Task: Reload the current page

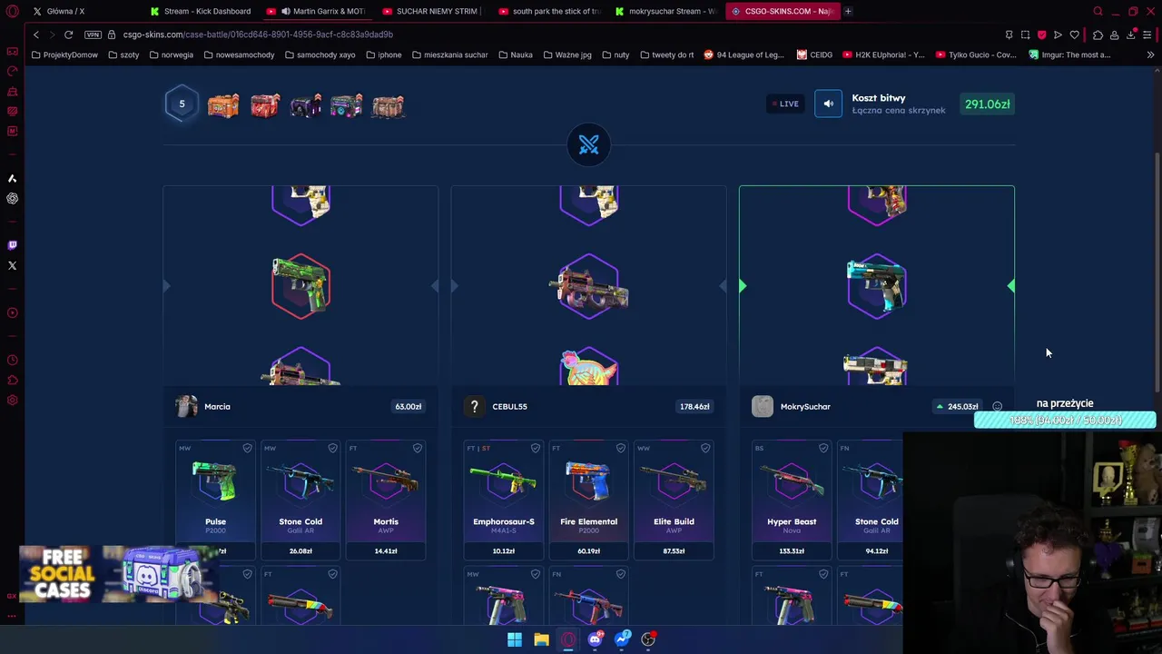Action: click(68, 35)
